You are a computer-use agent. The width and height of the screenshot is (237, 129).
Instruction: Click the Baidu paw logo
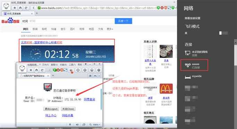click(10, 21)
